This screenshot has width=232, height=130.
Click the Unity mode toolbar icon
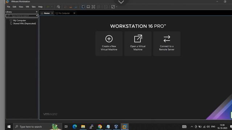tap(99, 7)
